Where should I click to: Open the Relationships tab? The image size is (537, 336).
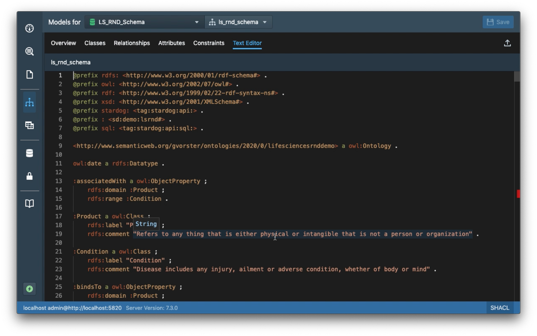coord(132,43)
